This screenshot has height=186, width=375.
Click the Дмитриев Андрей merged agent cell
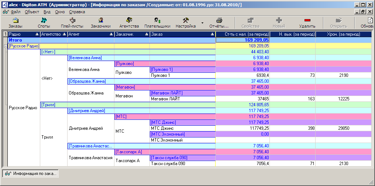pyautogui.click(x=91, y=128)
